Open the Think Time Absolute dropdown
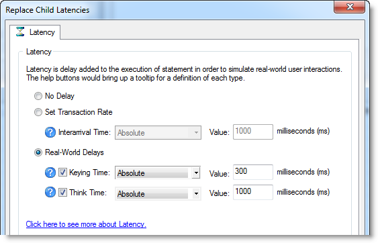The image size is (378, 243). coord(158,193)
